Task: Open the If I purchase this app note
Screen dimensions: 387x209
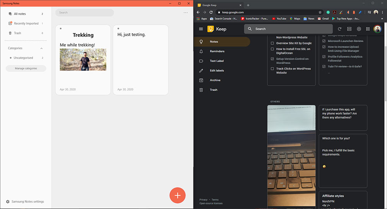Action: coord(343,118)
